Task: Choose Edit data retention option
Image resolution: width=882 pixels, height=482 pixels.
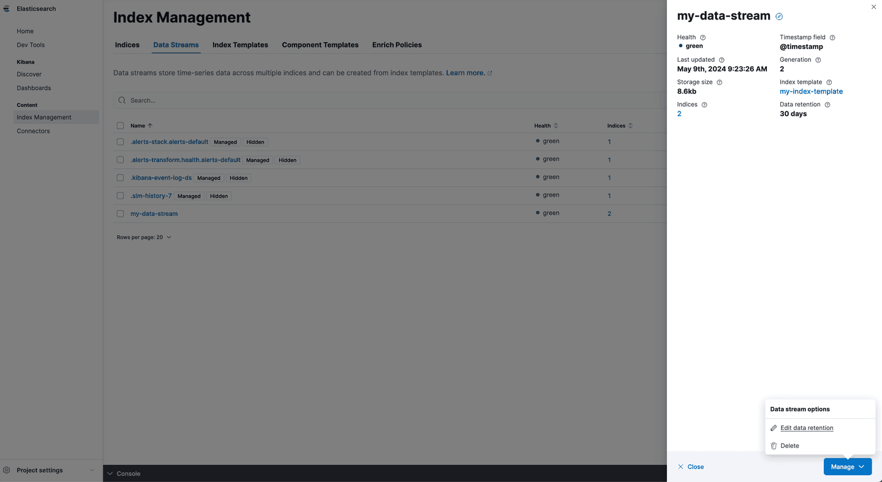Action: tap(806, 428)
